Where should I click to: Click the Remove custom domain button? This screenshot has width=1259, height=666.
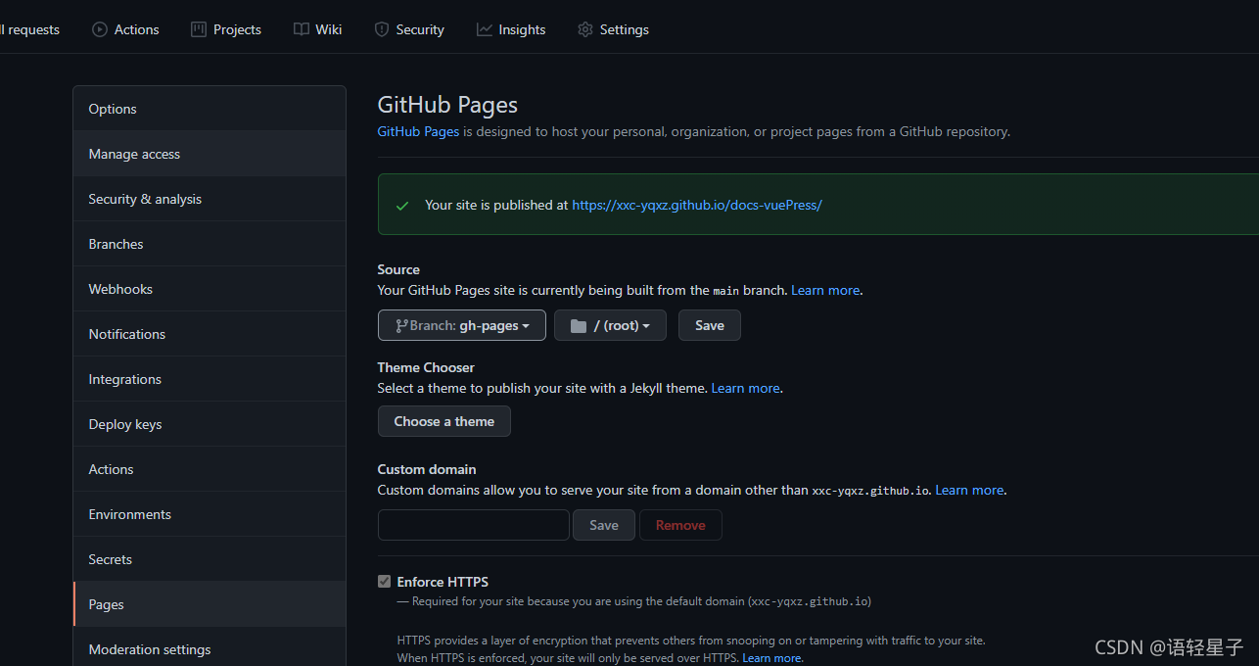coord(680,525)
